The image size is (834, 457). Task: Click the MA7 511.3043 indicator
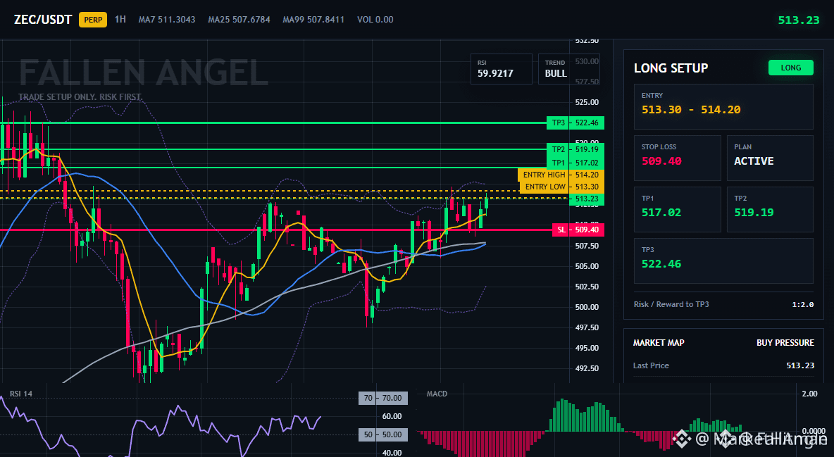click(167, 20)
